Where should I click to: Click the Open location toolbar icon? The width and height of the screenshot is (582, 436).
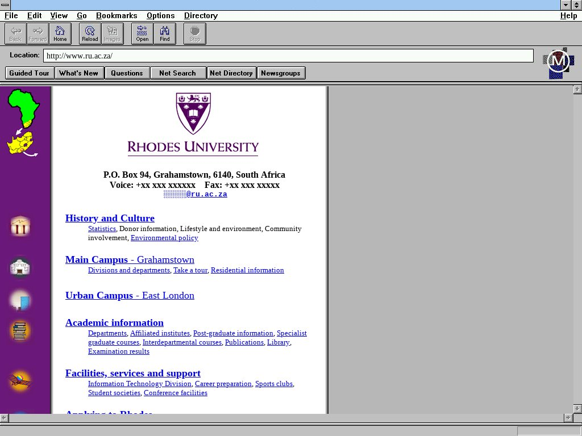142,33
